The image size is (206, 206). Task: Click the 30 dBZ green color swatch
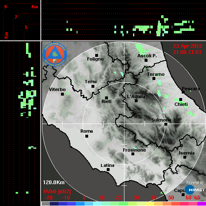coord(132,204)
